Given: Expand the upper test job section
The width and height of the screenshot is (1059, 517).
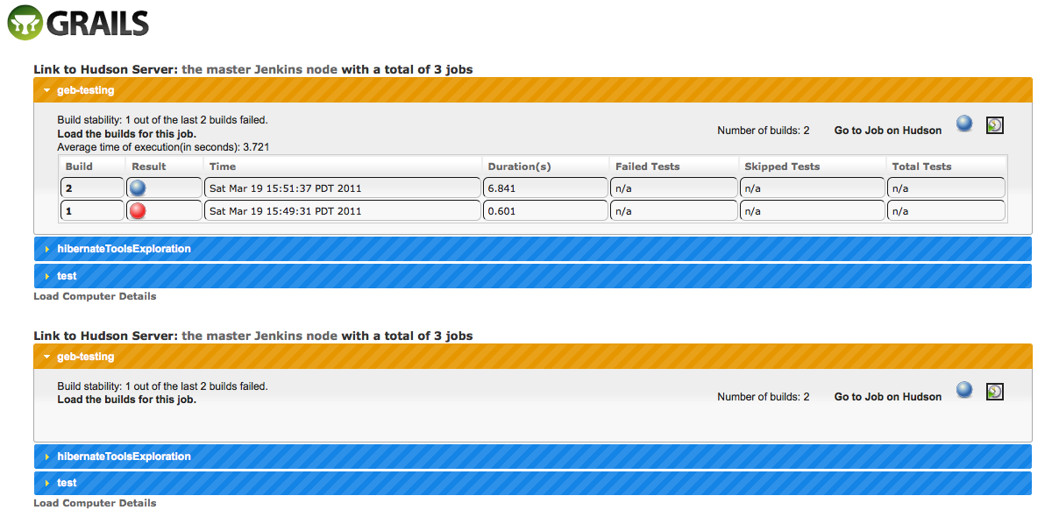Looking at the screenshot, I should pyautogui.click(x=533, y=276).
